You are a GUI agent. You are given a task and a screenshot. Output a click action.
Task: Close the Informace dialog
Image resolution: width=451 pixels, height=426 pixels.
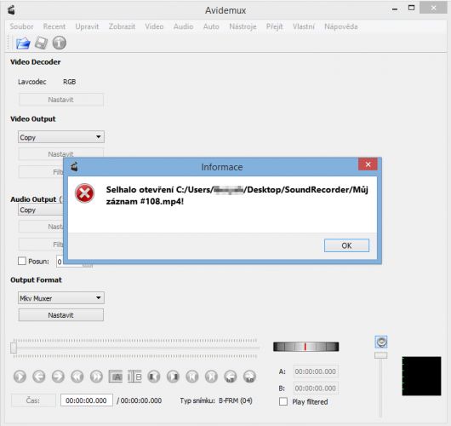pyautogui.click(x=368, y=164)
